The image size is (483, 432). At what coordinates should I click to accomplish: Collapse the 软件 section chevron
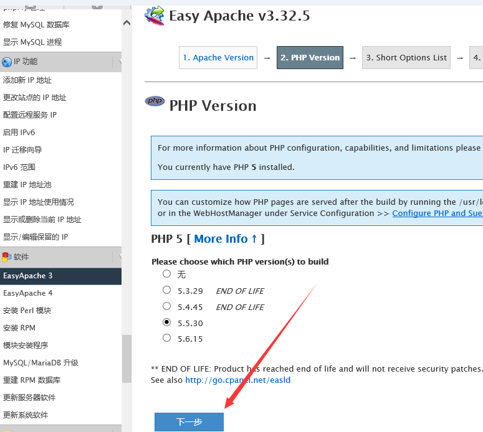(x=120, y=256)
